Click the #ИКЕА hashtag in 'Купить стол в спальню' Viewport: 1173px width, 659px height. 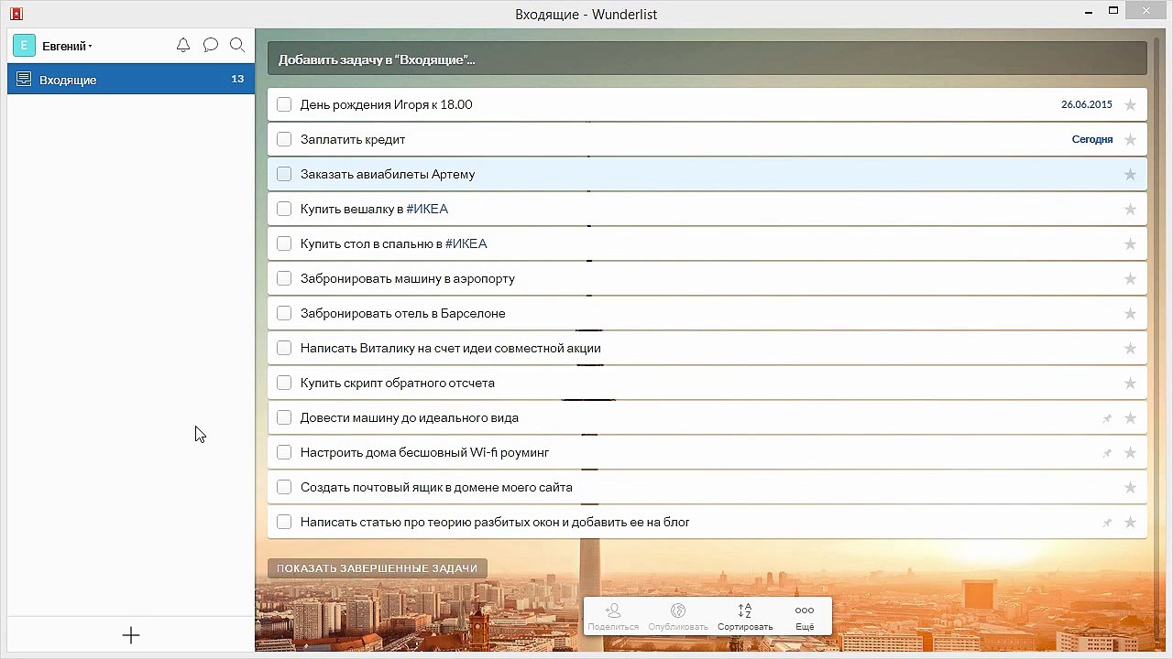pyautogui.click(x=466, y=243)
